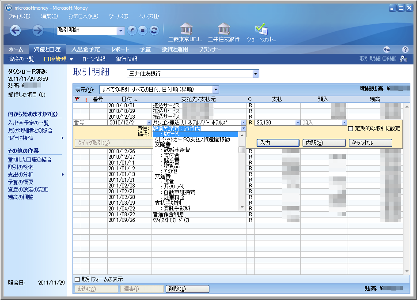Collapse the 費目 category dropdown arrow
This screenshot has height=300, width=417.
point(243,128)
